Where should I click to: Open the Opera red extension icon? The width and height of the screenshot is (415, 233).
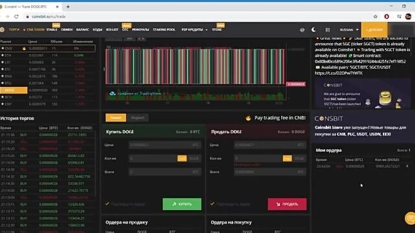[386, 16]
